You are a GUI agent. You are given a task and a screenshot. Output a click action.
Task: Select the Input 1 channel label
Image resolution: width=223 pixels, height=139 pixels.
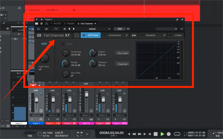pos(19,123)
